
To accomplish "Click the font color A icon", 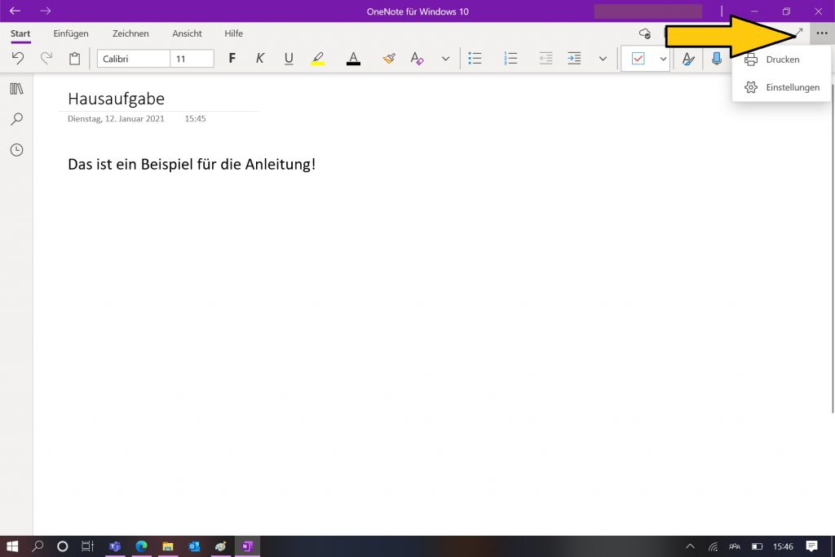I will click(x=353, y=59).
